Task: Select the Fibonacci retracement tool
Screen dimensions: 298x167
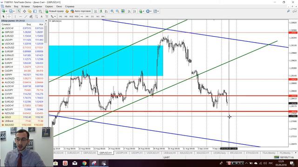Action: (x=36, y=17)
